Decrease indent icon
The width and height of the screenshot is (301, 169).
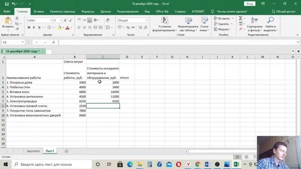coord(95,28)
